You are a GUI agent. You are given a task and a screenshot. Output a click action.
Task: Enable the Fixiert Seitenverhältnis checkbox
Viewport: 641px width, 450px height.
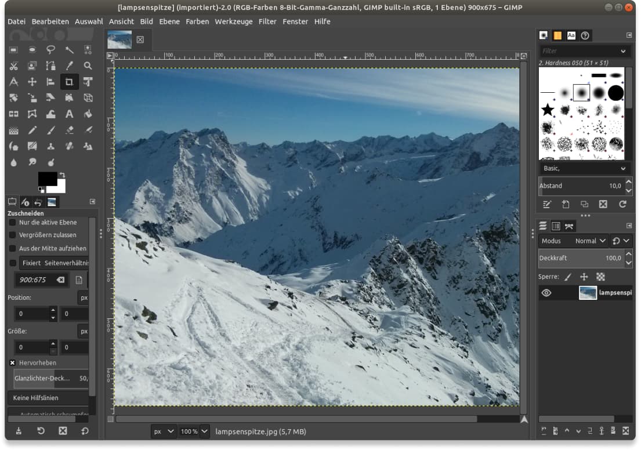pyautogui.click(x=11, y=263)
